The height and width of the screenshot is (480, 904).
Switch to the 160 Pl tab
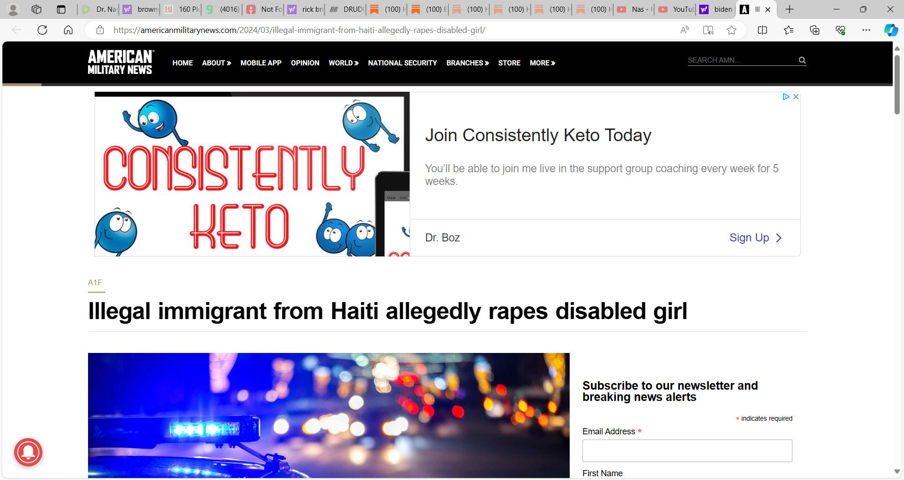(x=181, y=9)
